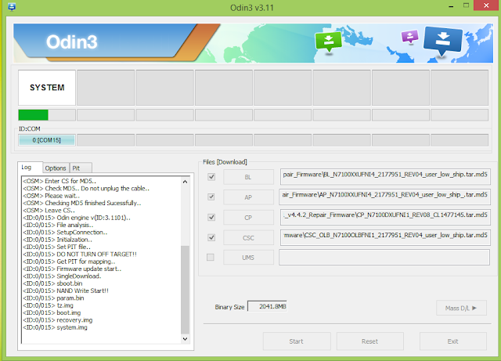
Task: Click the Binary Size value field
Action: pyautogui.click(x=268, y=306)
